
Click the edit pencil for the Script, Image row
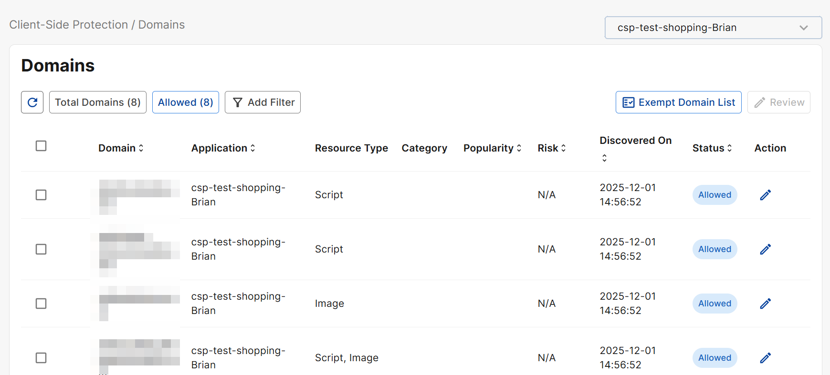765,358
